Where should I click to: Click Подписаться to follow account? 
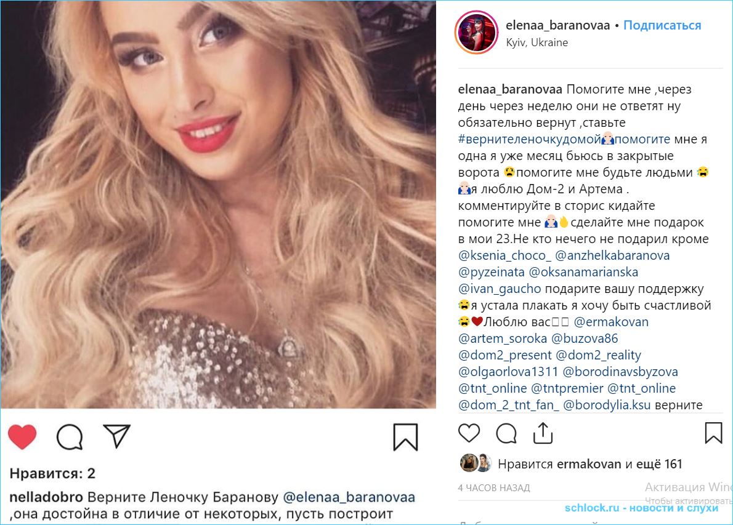click(x=662, y=25)
